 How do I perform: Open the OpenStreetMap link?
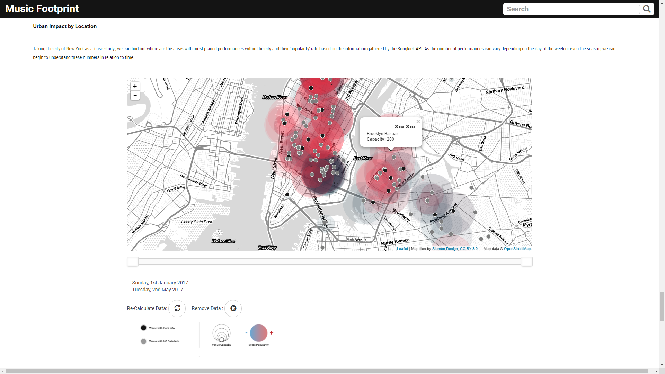tap(517, 249)
